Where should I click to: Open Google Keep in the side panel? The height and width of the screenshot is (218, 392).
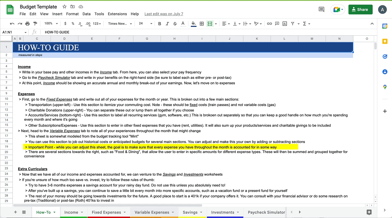pos(385,41)
